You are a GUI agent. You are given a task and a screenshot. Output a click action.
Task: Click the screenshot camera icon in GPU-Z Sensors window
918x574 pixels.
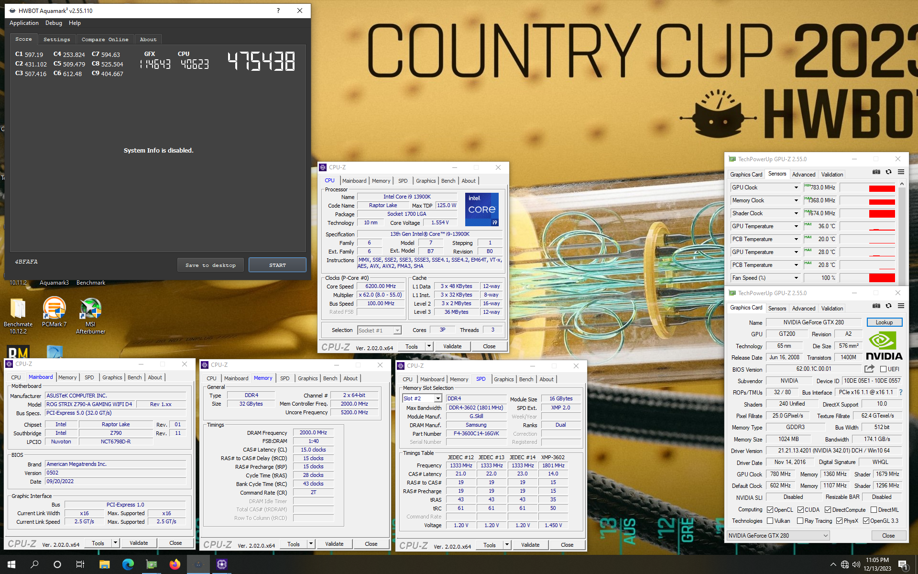[x=876, y=172]
